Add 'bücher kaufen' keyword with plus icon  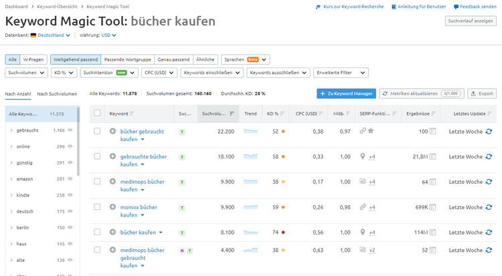[x=112, y=232]
